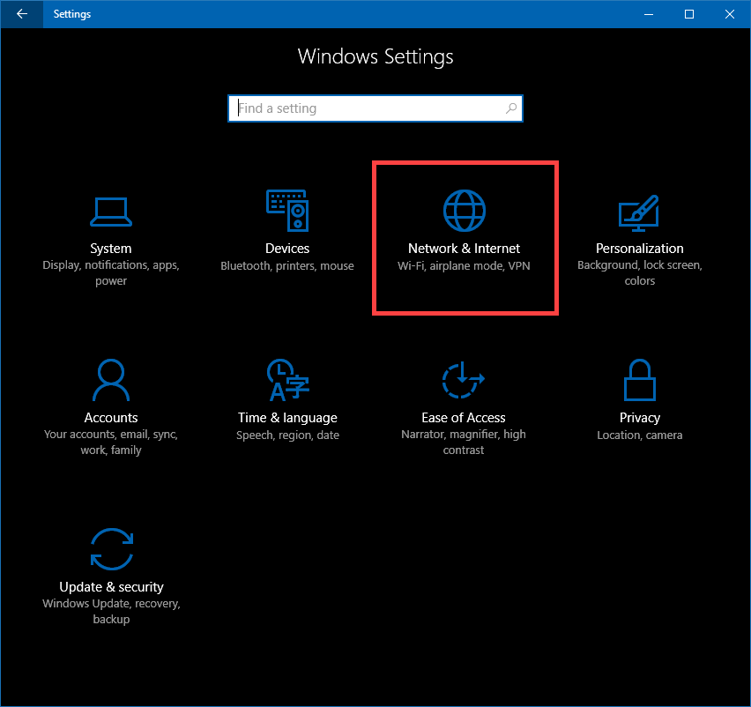The image size is (751, 707).
Task: Click the "Devices" text label
Action: tap(287, 249)
